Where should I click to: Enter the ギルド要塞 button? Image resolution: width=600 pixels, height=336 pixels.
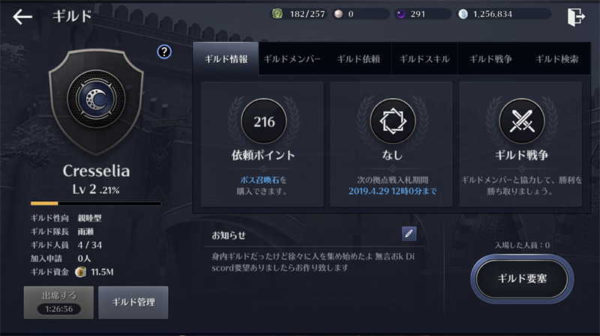click(x=522, y=279)
